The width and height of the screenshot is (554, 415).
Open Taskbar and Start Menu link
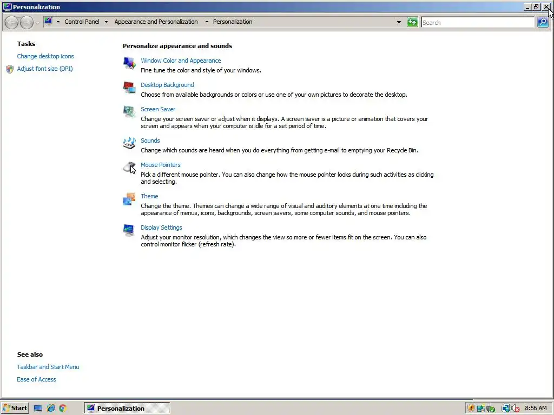(48, 367)
